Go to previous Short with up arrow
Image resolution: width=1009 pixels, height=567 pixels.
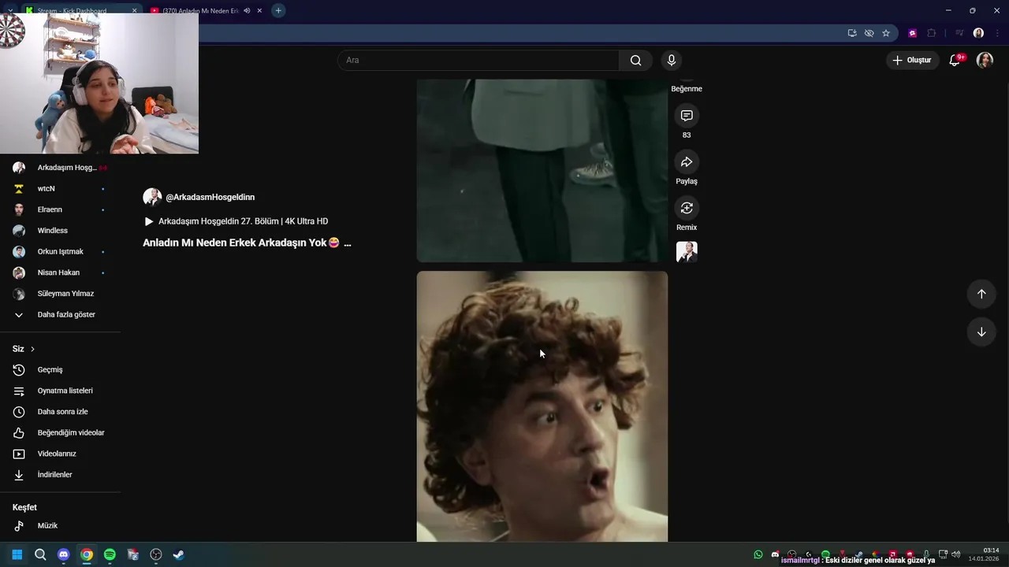981,294
